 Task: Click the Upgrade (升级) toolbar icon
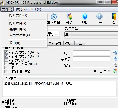coord(69,16)
